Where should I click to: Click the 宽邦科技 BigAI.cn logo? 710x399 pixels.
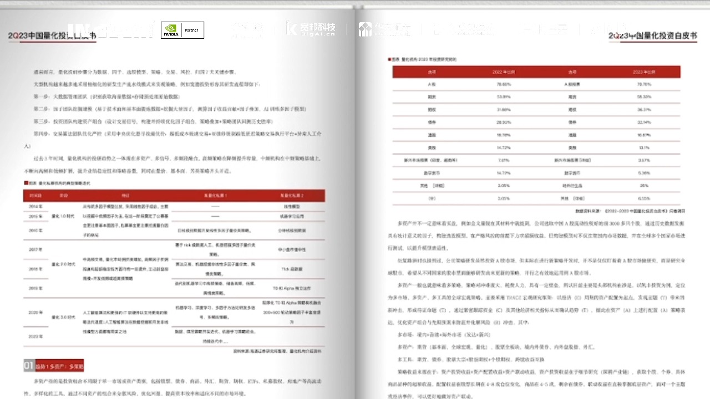click(311, 29)
